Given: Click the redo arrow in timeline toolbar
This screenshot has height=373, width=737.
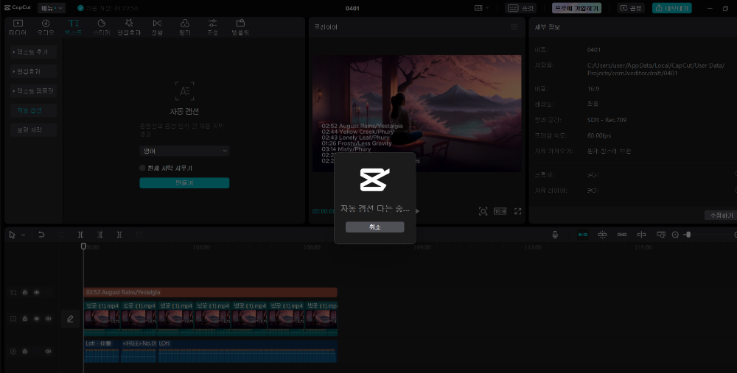Looking at the screenshot, I should pos(61,235).
